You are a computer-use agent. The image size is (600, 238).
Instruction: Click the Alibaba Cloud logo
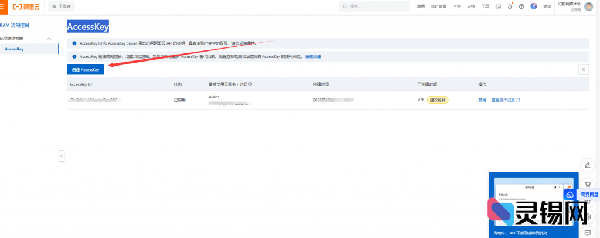[x=27, y=6]
